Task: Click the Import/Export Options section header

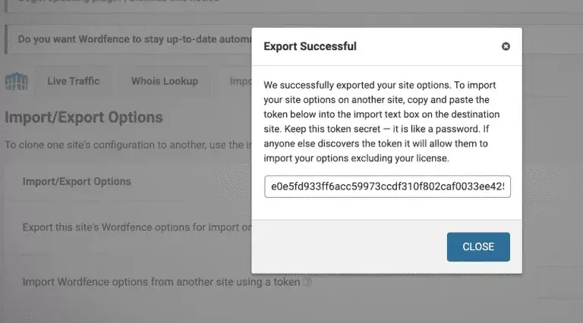Action: pos(77,181)
